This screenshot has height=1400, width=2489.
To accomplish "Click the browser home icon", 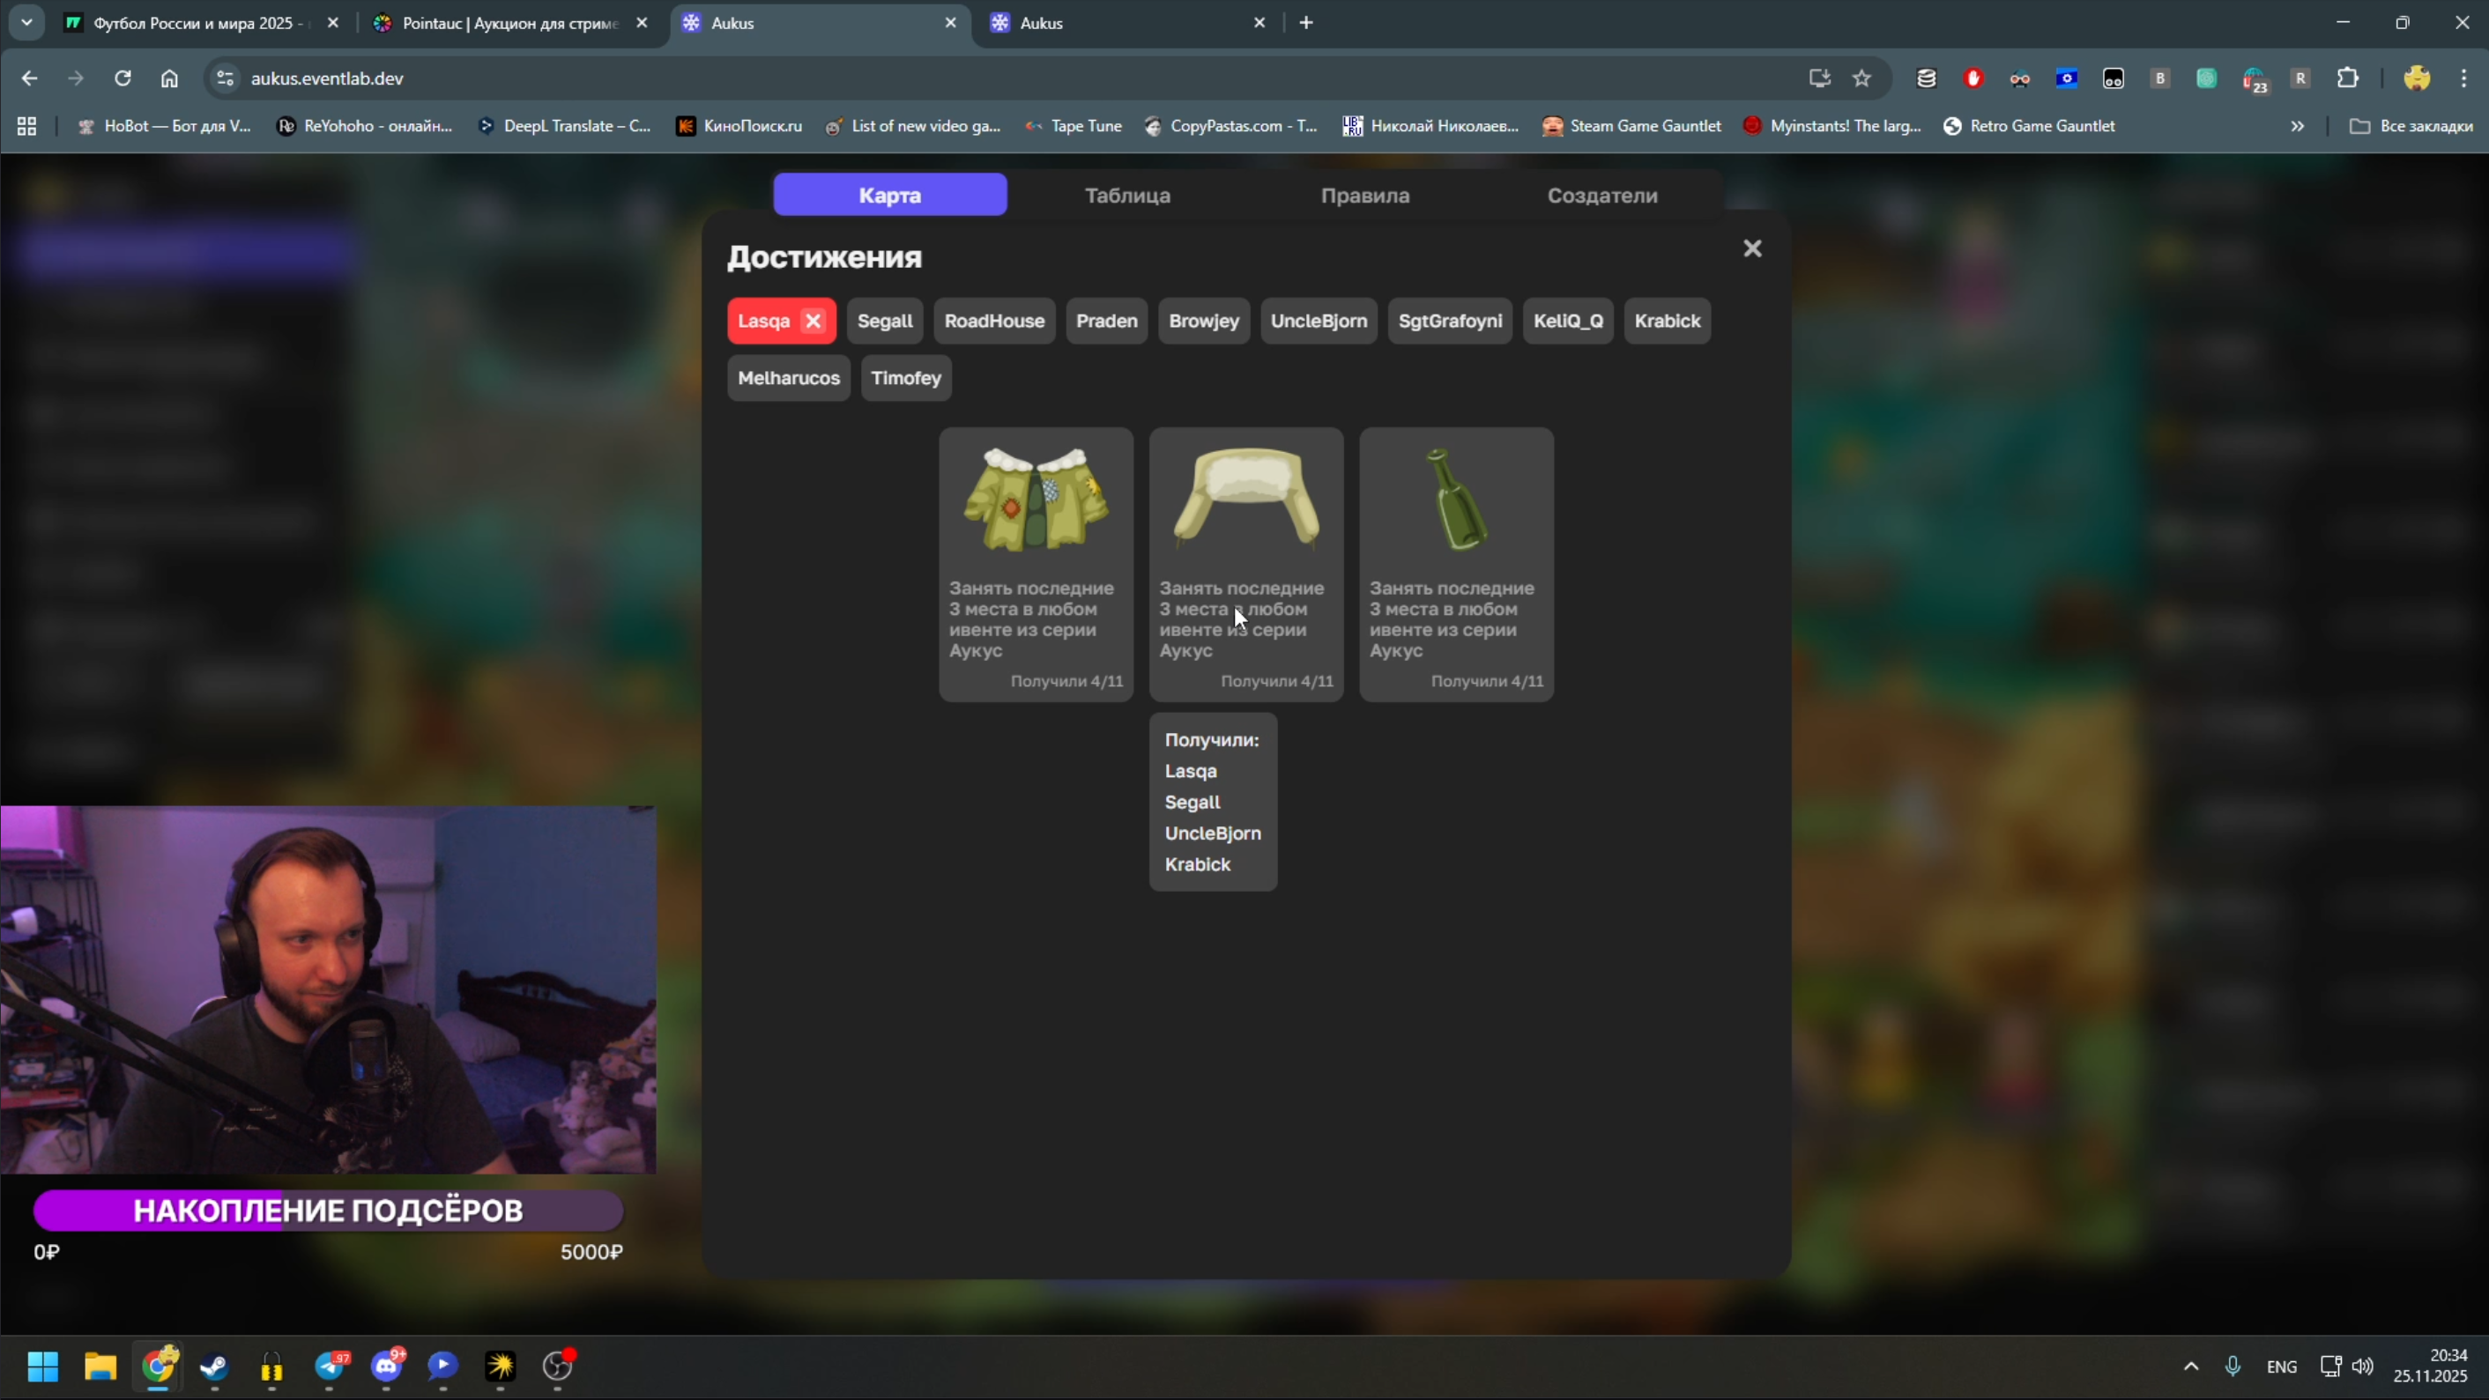I will pyautogui.click(x=169, y=78).
